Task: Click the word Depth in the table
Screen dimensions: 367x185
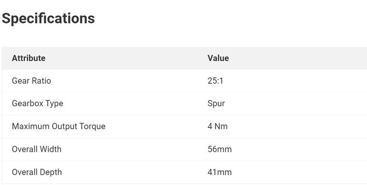Action: tap(51, 172)
